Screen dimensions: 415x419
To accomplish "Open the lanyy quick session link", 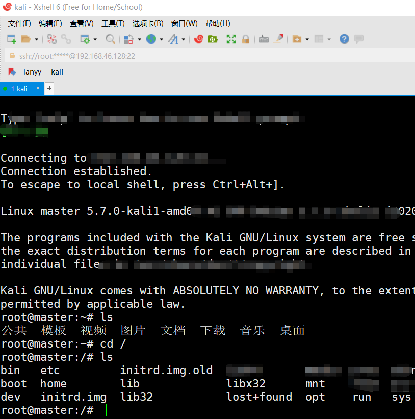I will [32, 72].
